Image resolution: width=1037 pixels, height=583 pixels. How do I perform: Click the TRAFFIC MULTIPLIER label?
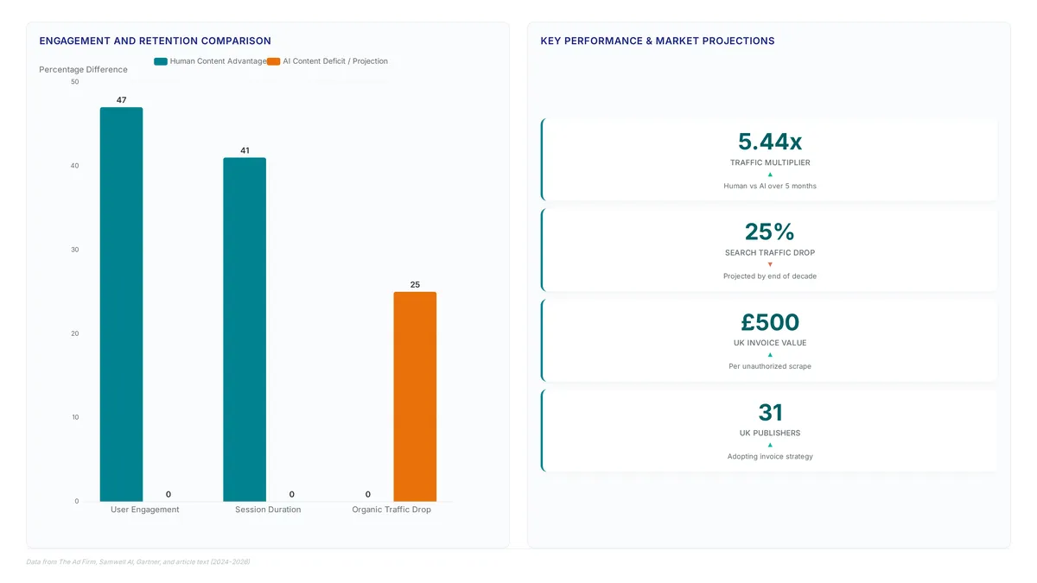coord(770,162)
